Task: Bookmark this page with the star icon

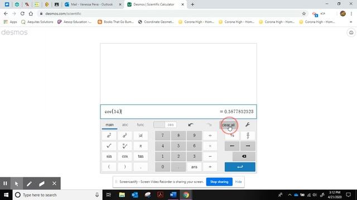Action: coord(303,13)
